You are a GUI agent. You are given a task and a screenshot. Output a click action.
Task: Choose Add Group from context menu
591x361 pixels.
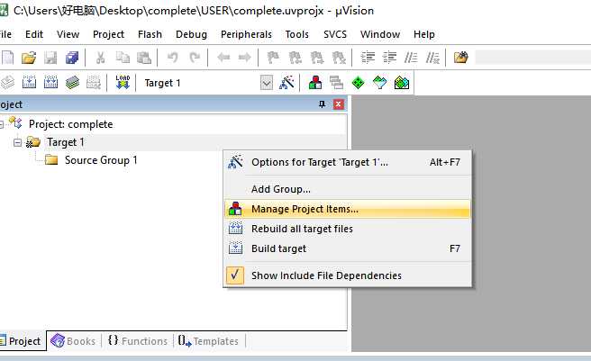point(347,189)
